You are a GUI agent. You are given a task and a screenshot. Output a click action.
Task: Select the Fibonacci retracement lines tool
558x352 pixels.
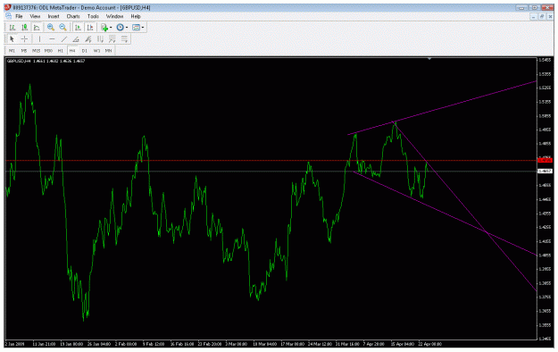[x=112, y=38]
